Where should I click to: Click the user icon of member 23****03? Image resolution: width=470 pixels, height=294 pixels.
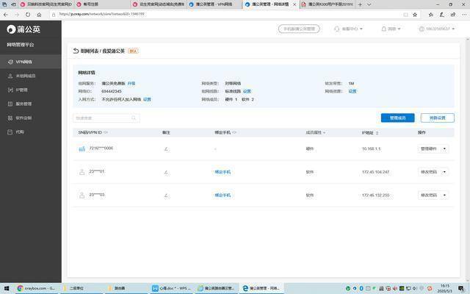click(82, 196)
